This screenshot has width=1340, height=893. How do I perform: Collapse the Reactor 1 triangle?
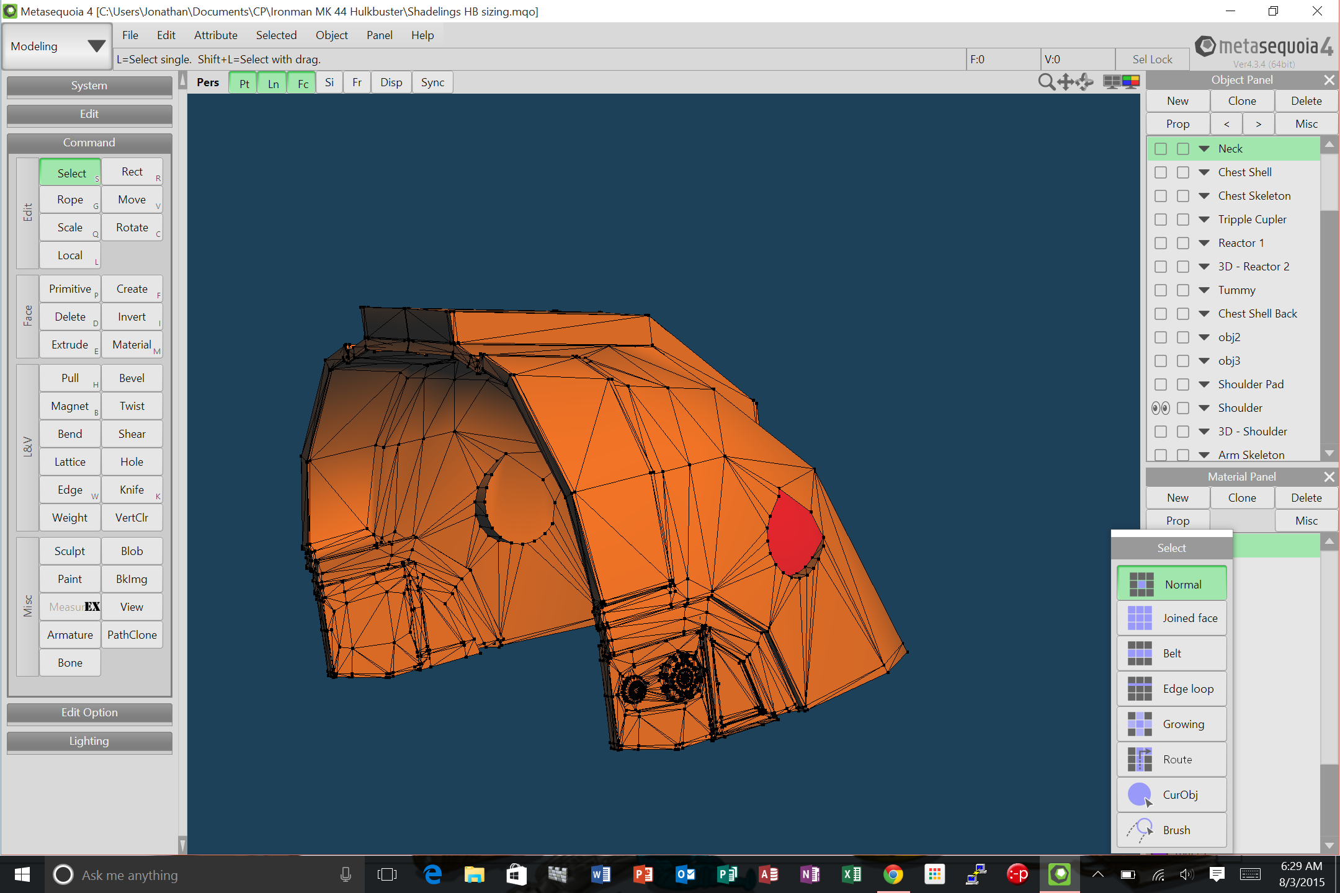(1204, 243)
